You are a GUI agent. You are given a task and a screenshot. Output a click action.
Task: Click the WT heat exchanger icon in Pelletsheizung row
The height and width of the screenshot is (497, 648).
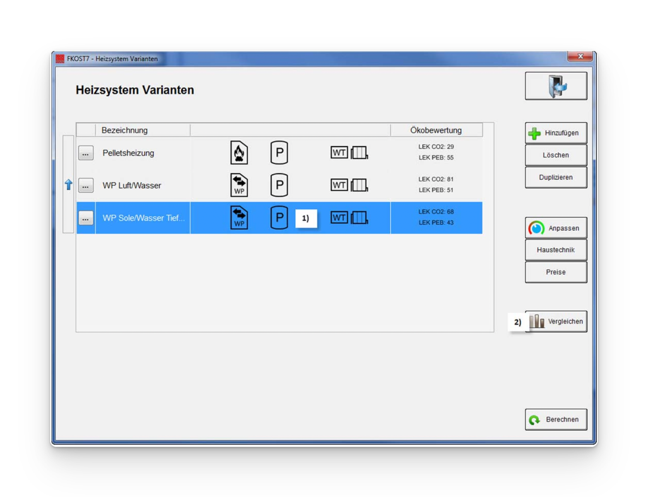tap(339, 153)
